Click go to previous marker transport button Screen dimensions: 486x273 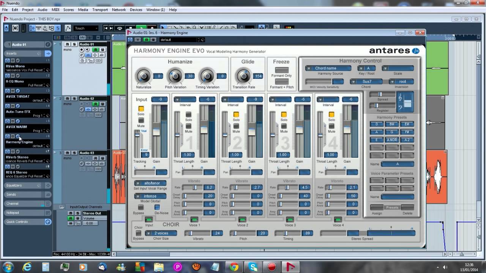pos(106,28)
